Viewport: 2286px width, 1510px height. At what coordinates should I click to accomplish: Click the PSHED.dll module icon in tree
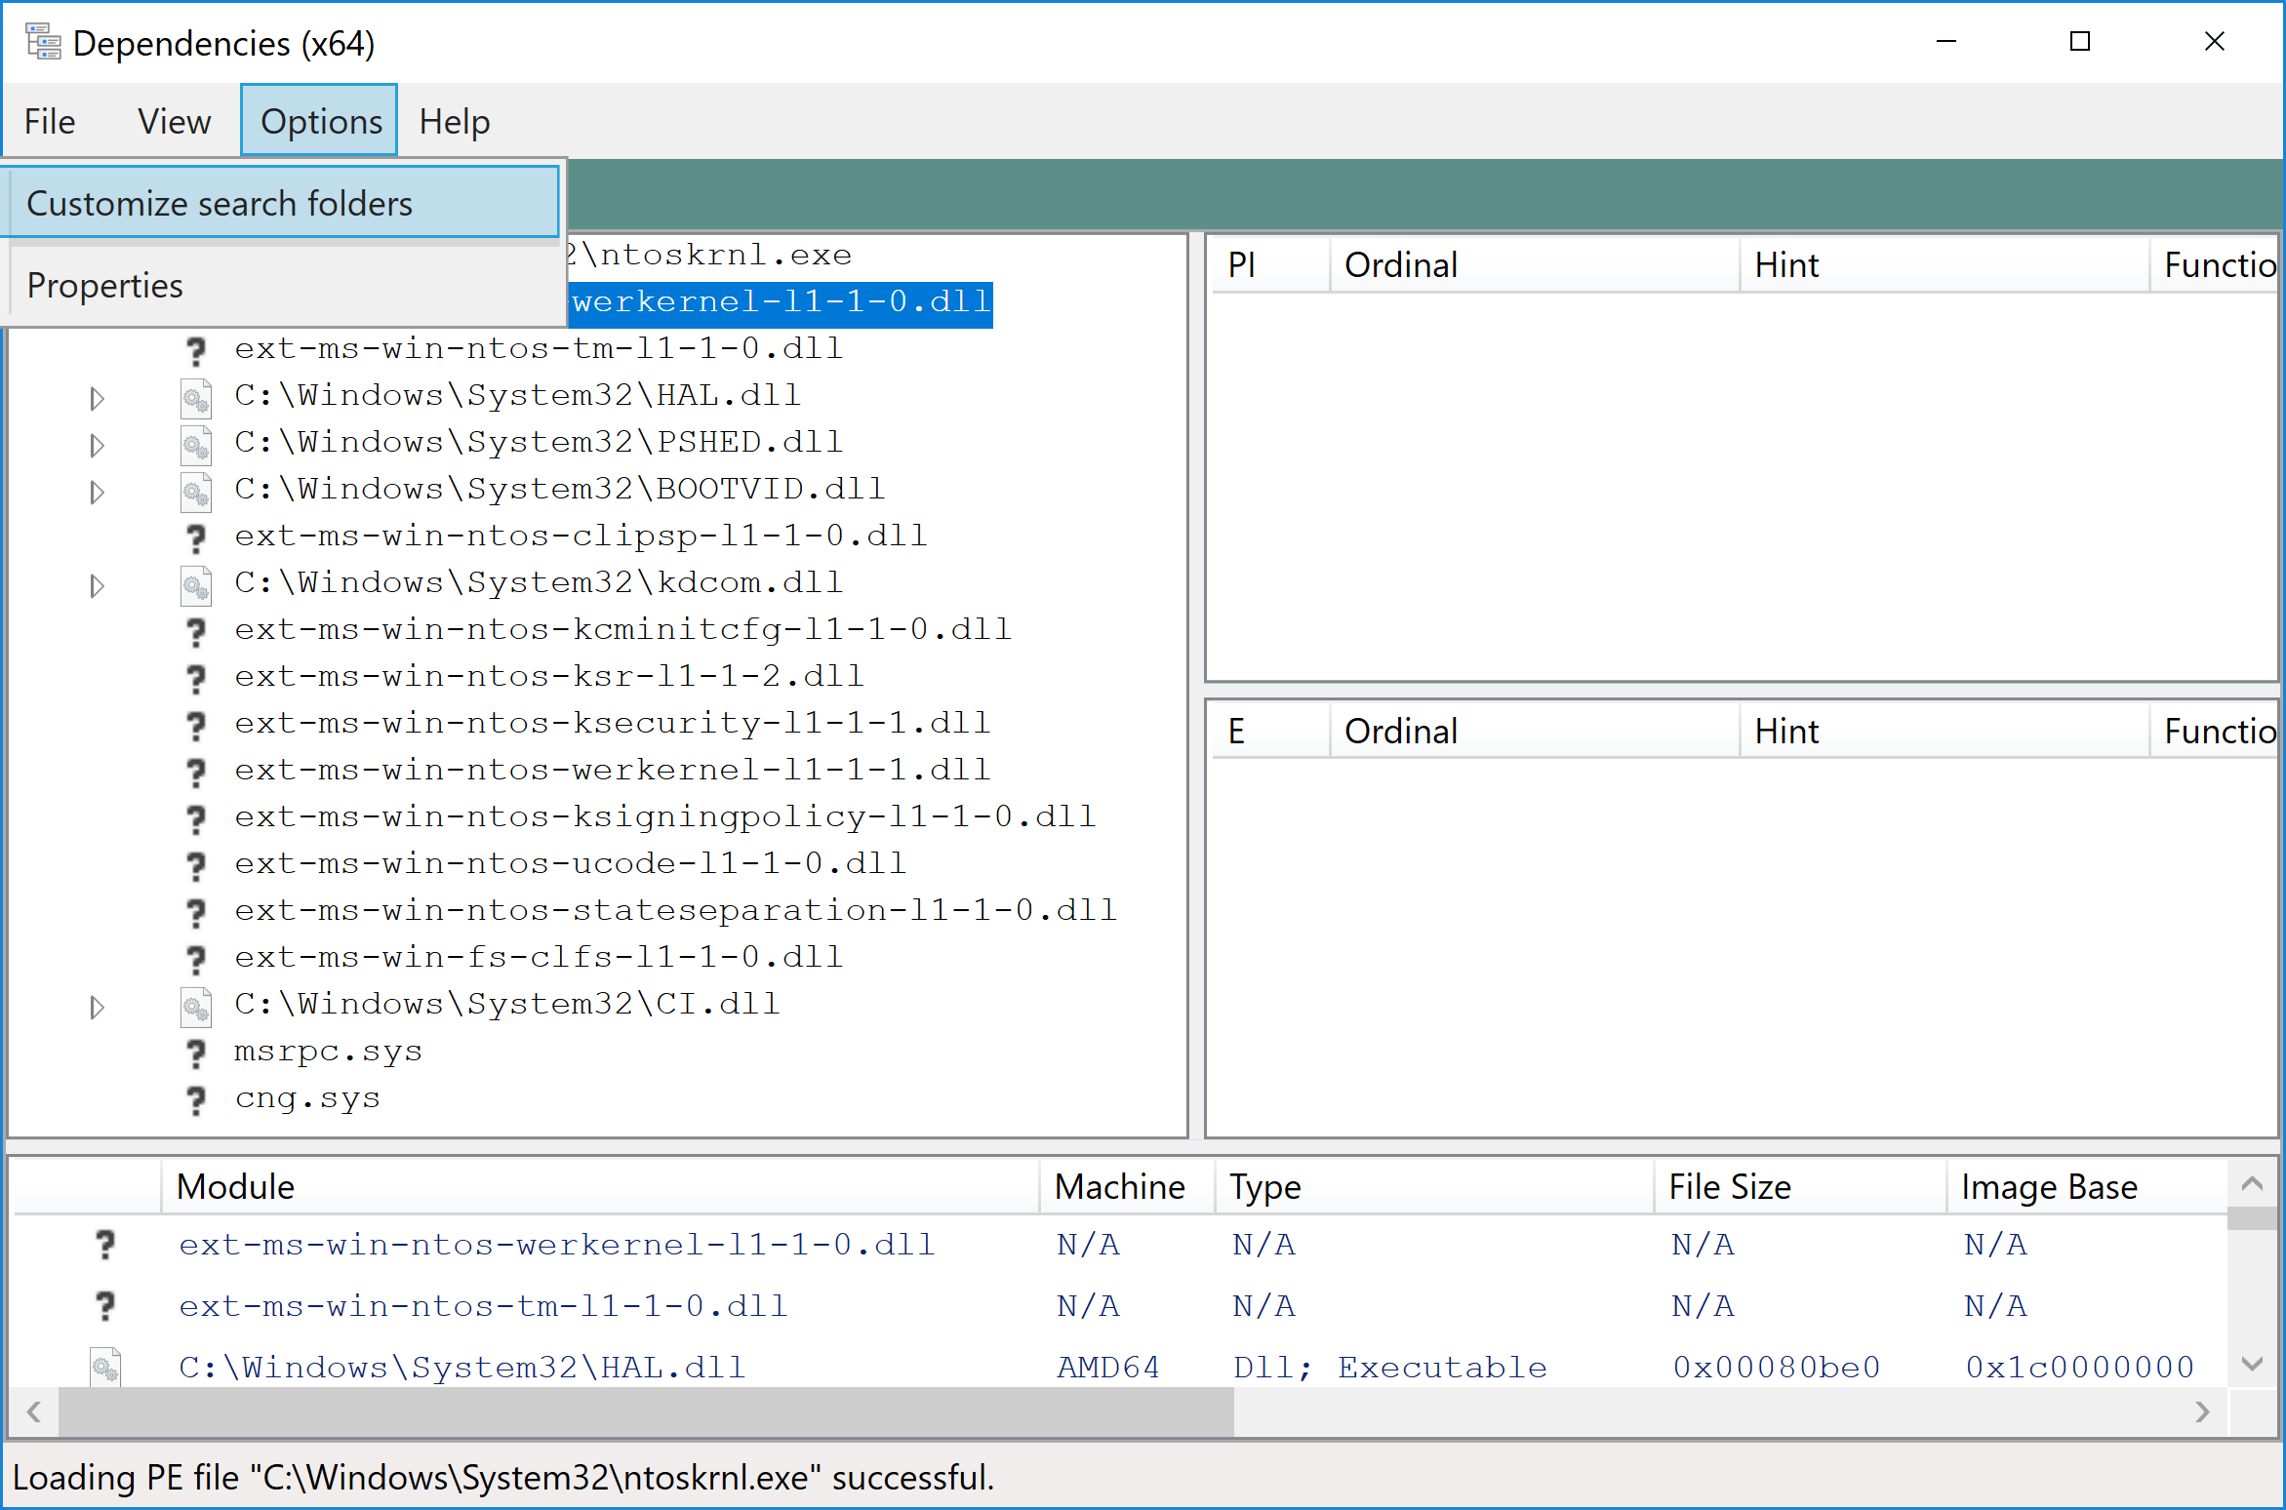[196, 444]
